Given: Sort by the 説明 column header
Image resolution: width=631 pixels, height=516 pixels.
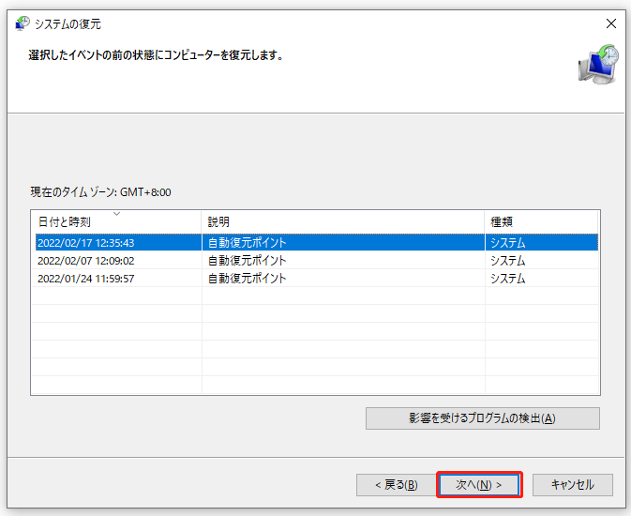Looking at the screenshot, I should point(343,222).
